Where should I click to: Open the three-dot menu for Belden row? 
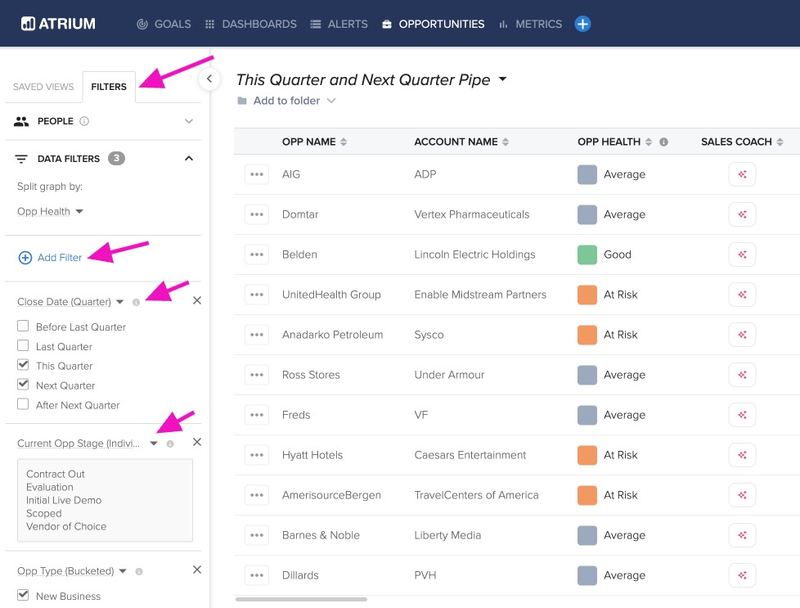(x=257, y=254)
